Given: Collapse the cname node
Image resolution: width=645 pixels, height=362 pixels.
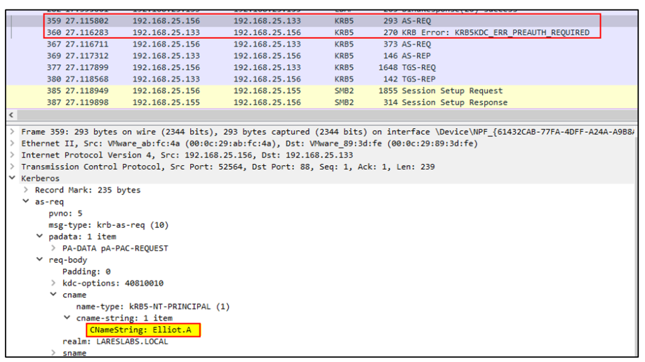Looking at the screenshot, I should click(x=54, y=295).
